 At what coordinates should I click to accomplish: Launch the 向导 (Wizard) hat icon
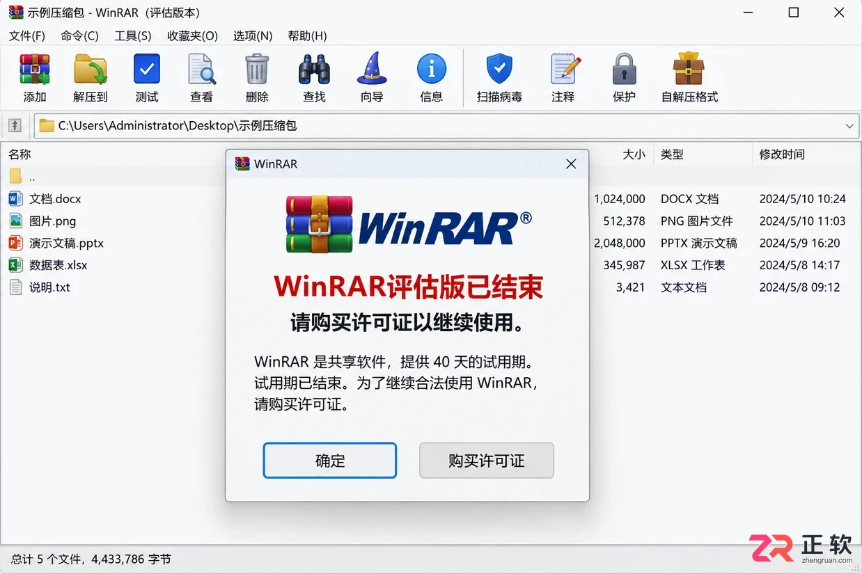point(372,69)
